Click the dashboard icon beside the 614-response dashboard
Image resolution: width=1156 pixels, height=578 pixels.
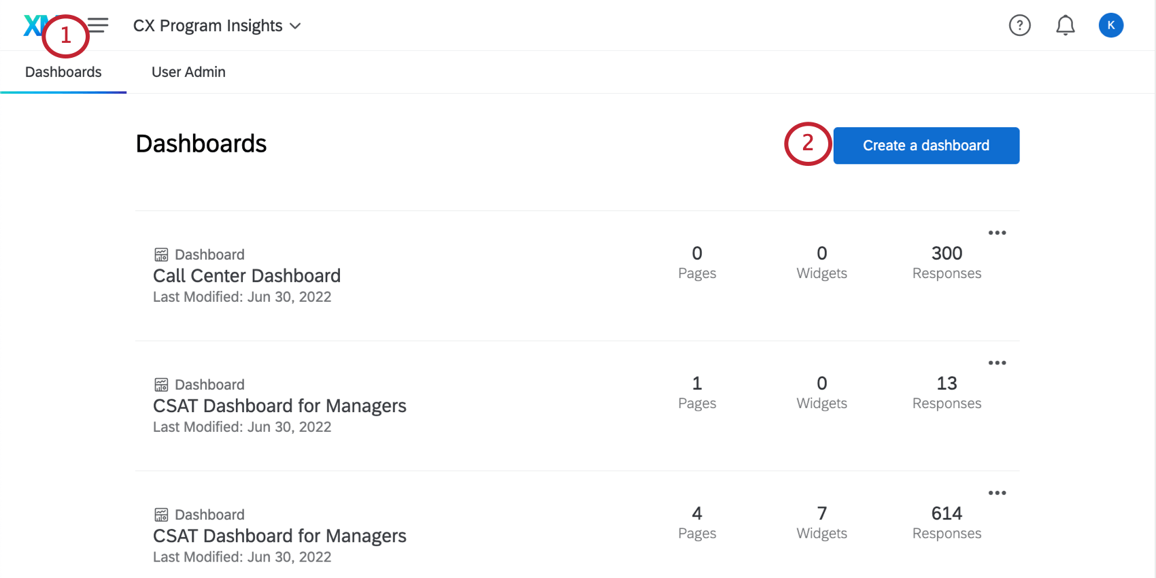tap(161, 514)
